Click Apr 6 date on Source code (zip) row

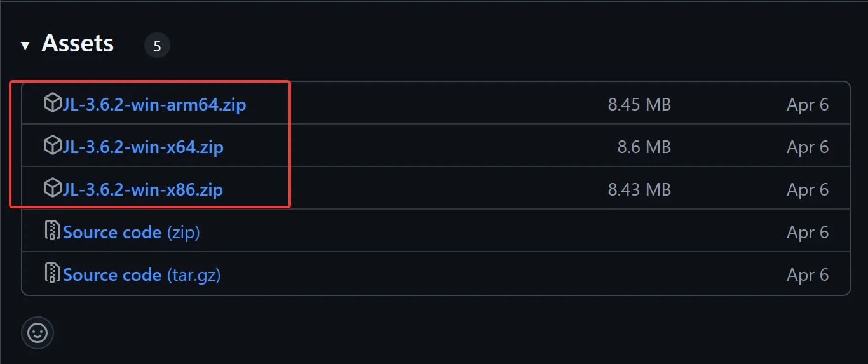click(808, 232)
